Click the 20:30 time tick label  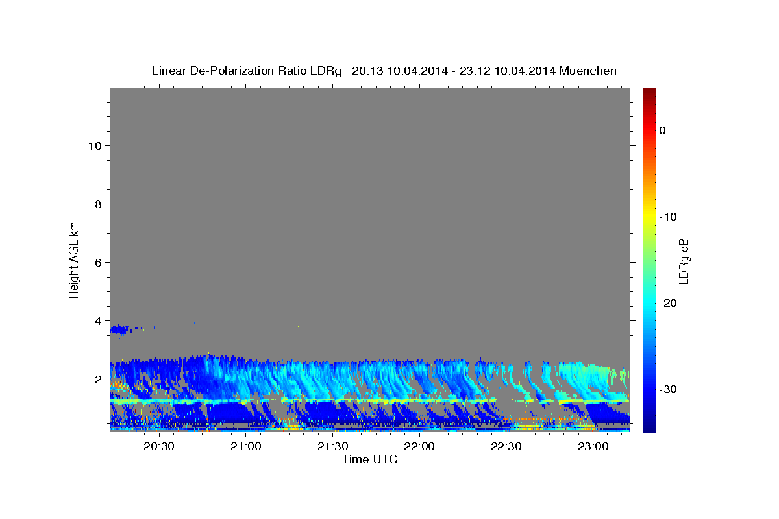pos(158,447)
